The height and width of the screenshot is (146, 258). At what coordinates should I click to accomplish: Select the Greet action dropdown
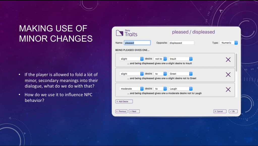(x=180, y=74)
